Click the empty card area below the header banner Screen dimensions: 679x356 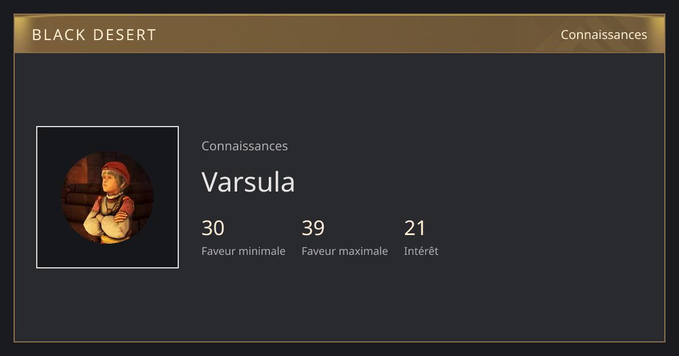pos(339,88)
